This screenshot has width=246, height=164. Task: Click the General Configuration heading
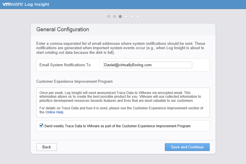(63, 30)
